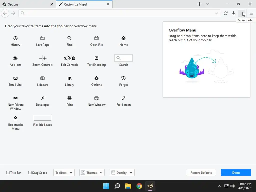Click the New Private Window mask icon

pyautogui.click(x=15, y=98)
